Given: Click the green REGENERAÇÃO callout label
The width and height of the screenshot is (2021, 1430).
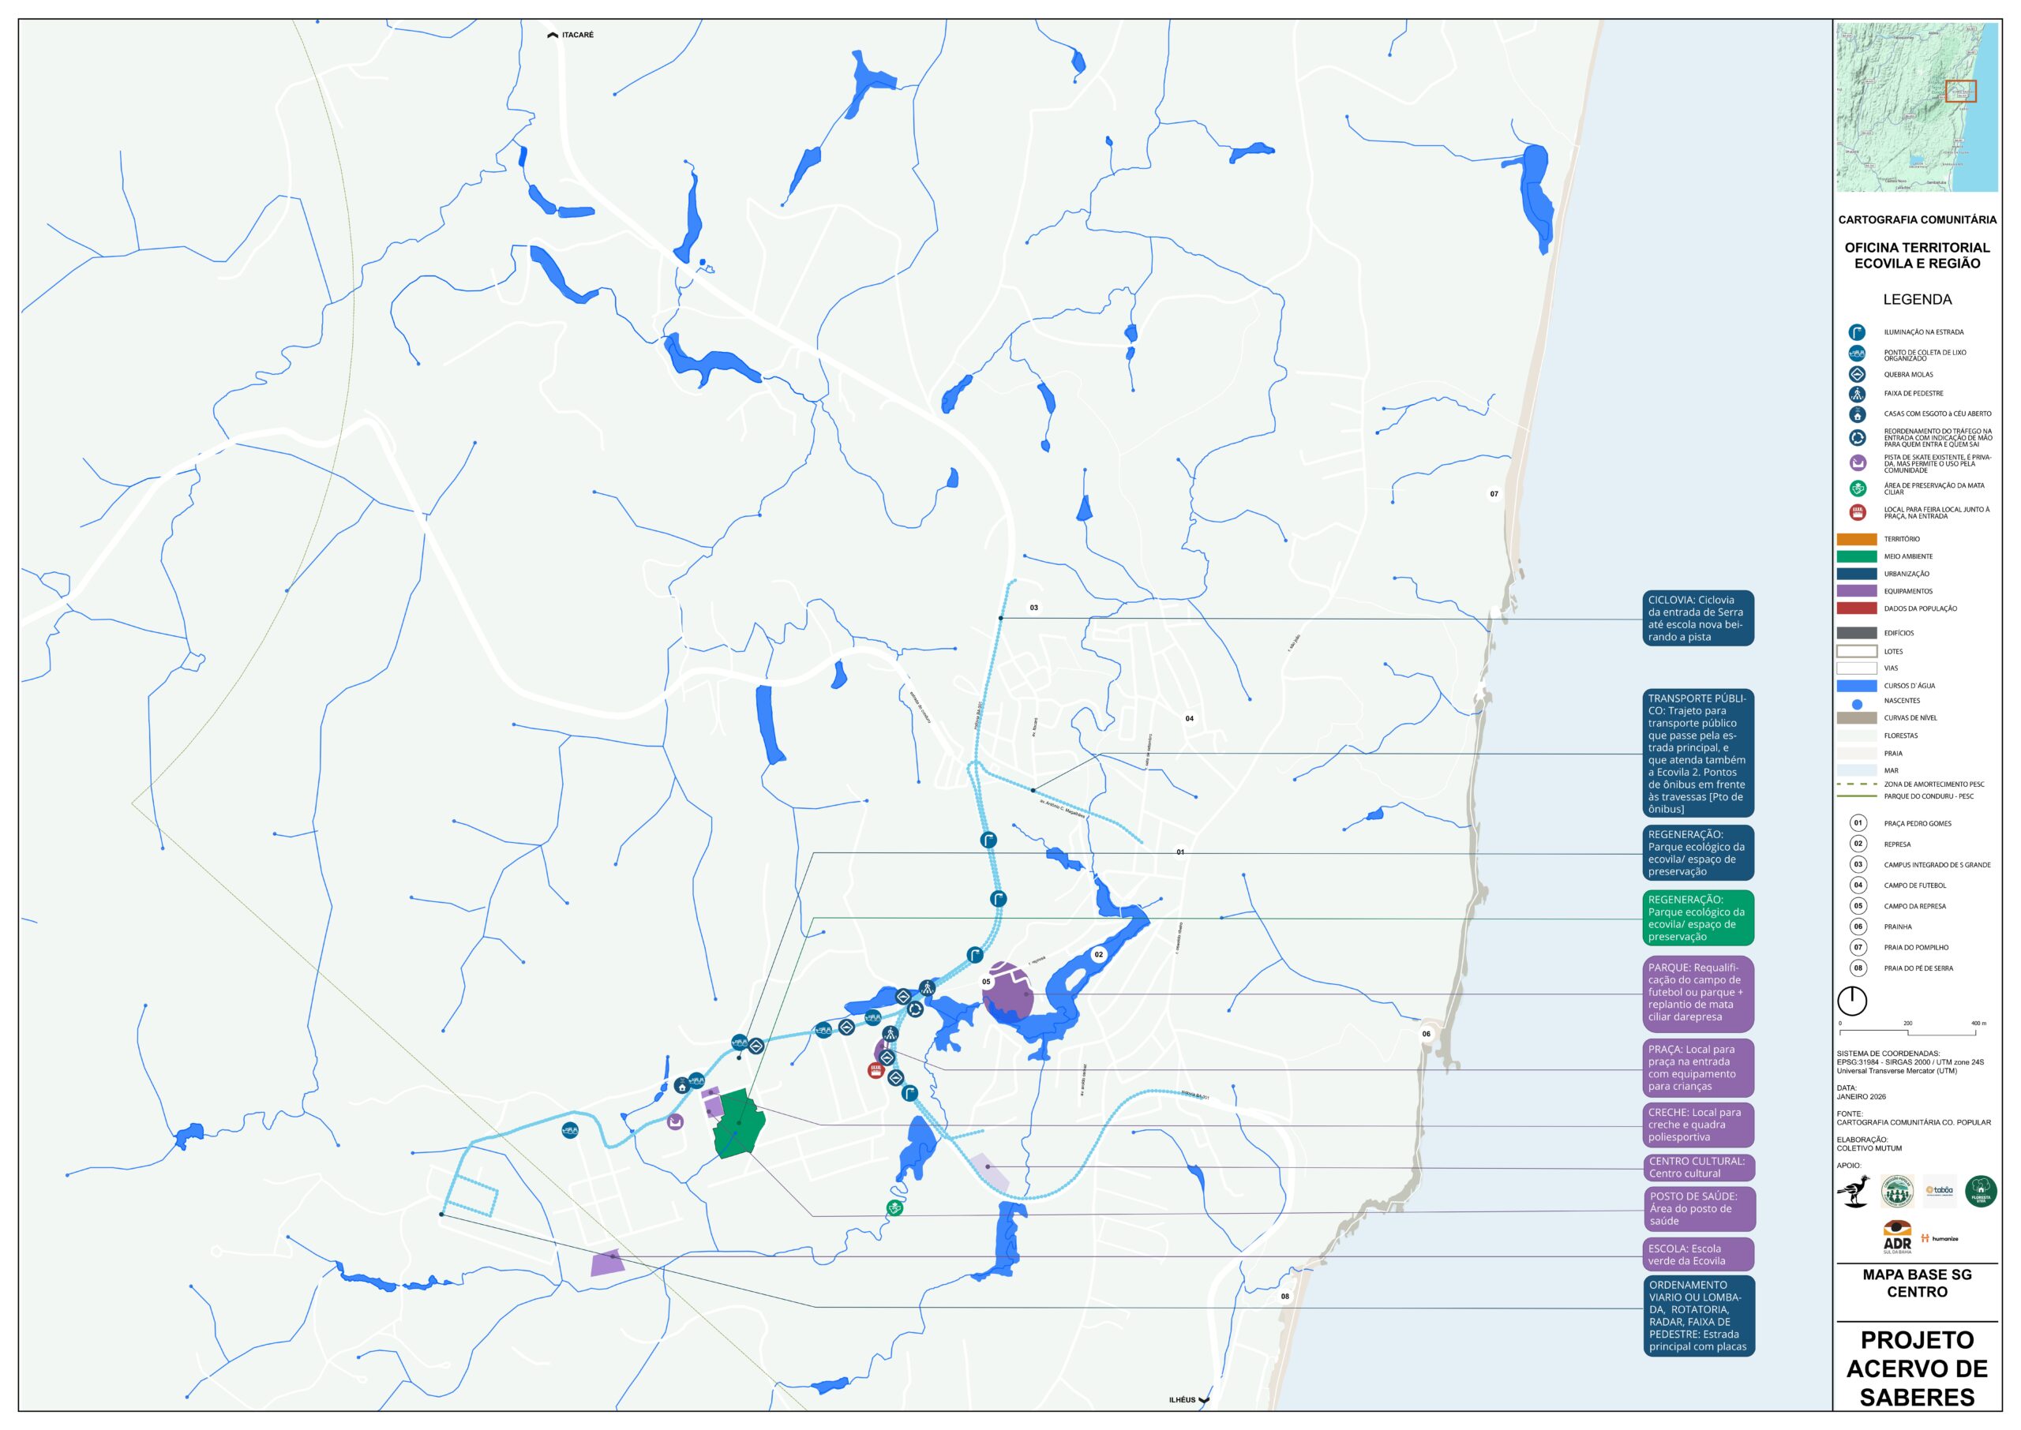Looking at the screenshot, I should (1697, 918).
